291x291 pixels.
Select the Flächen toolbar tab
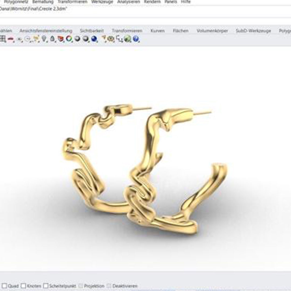pos(181,31)
